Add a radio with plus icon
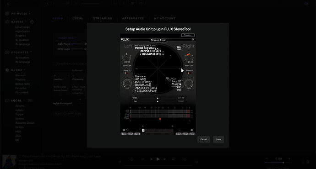Image resolution: width=316 pixels, height=169 pixels. (x=32, y=22)
